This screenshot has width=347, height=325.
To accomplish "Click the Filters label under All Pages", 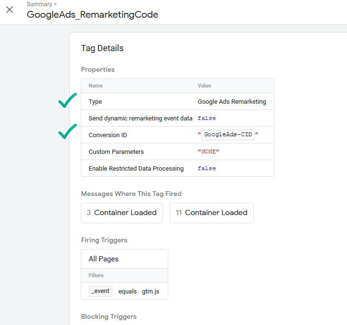I will coord(96,275).
